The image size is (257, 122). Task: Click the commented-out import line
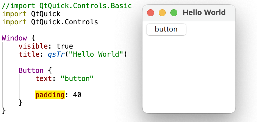pyautogui.click(x=67, y=6)
